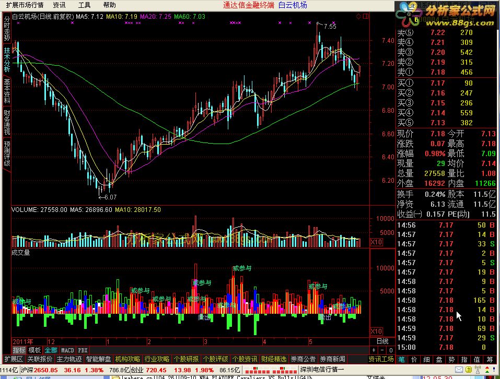Open the 财务透视 side tab
Viewport: 500px width, 379px height.
click(x=7, y=122)
